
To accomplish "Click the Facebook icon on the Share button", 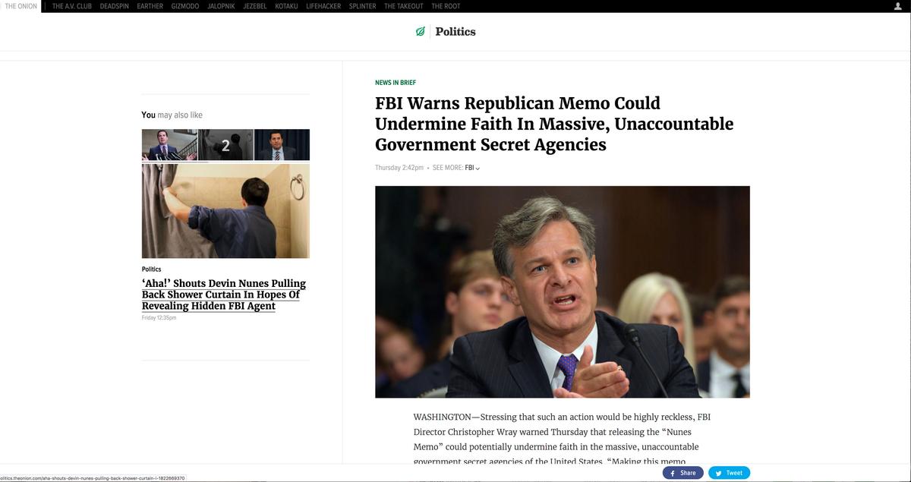I will (x=673, y=472).
